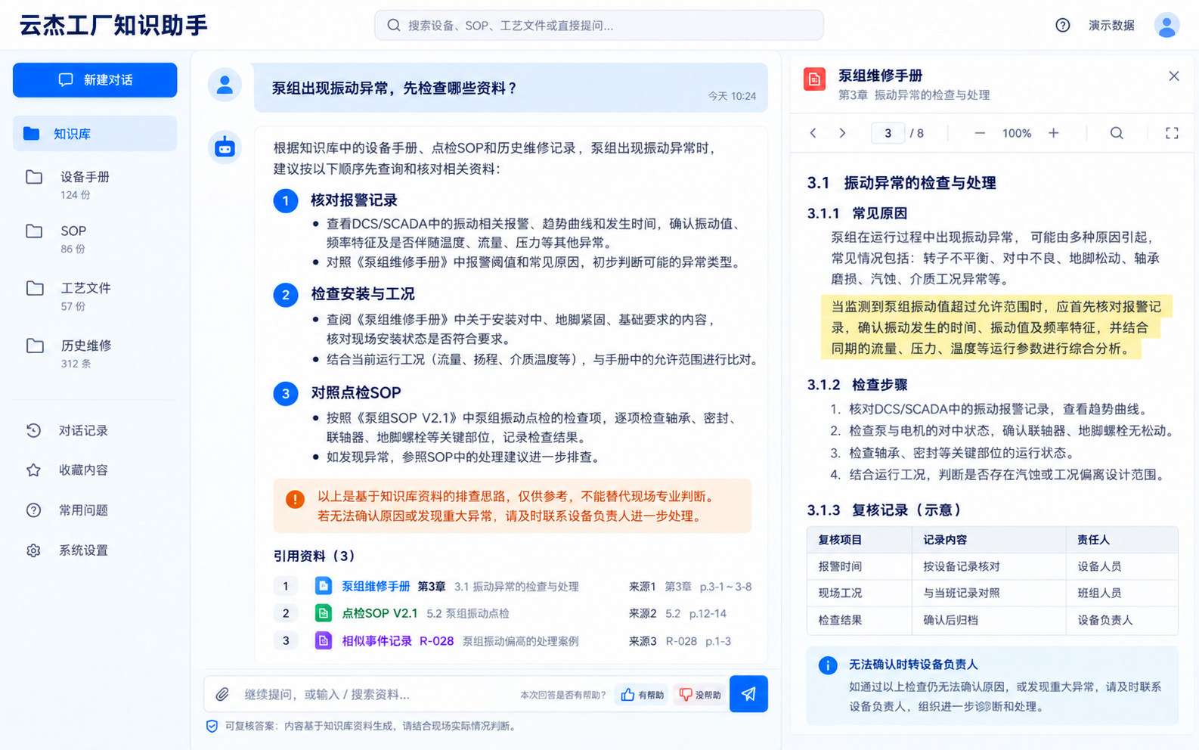Click 演示数据 in the header
This screenshot has height=750, width=1199.
coord(1111,26)
